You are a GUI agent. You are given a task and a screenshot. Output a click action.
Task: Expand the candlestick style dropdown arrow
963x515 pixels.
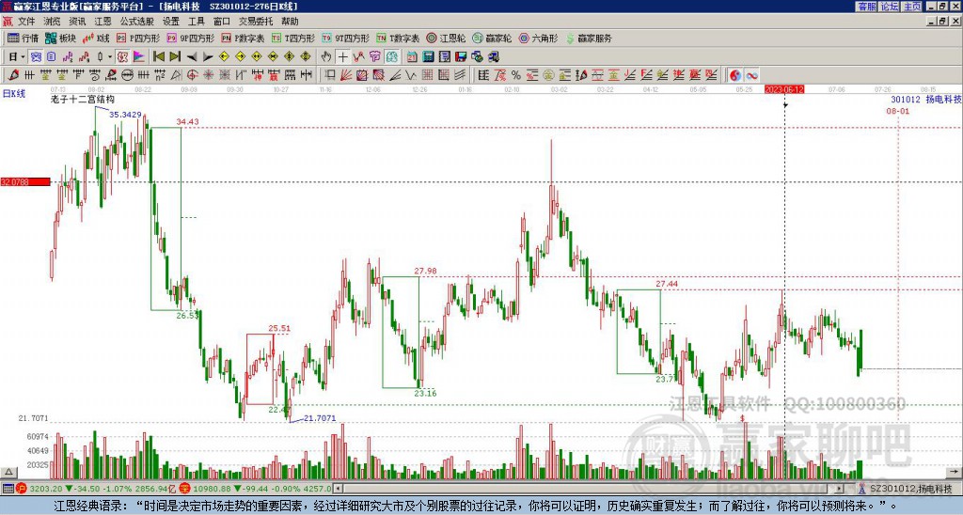pos(110,56)
